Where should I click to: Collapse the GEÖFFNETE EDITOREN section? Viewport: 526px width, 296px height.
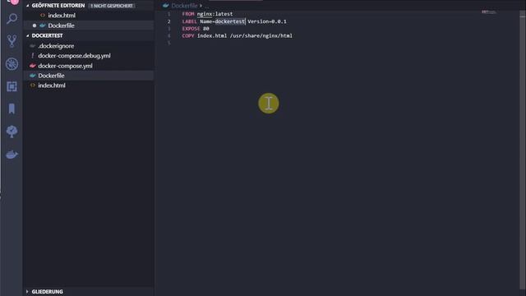(27, 6)
